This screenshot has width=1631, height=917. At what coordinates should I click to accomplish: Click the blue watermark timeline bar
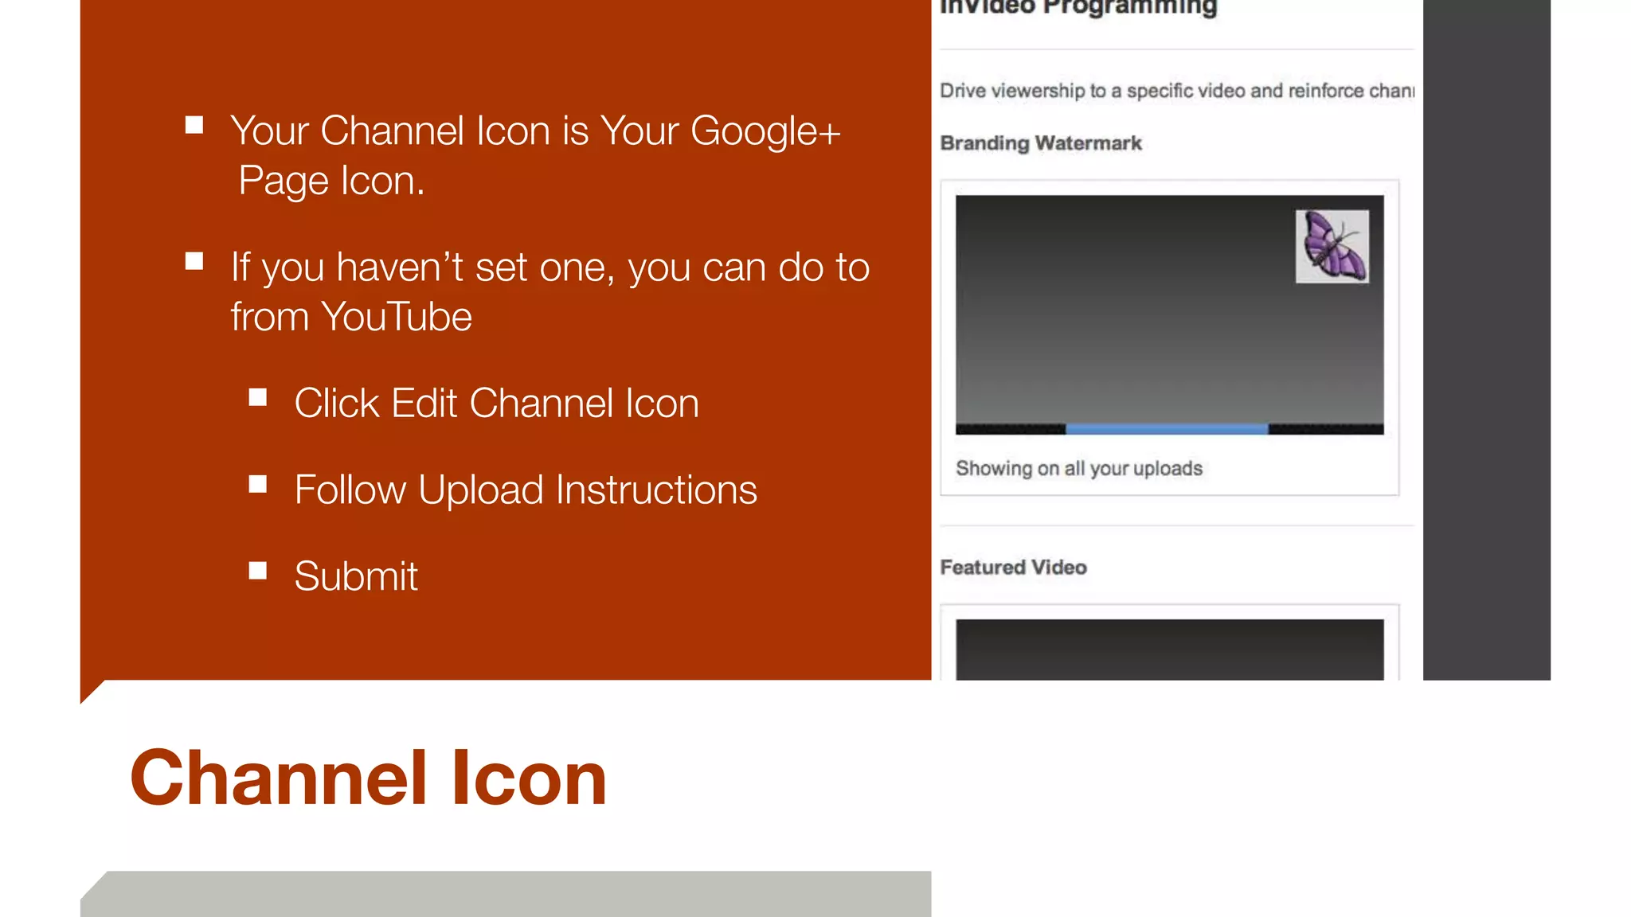[1167, 429]
